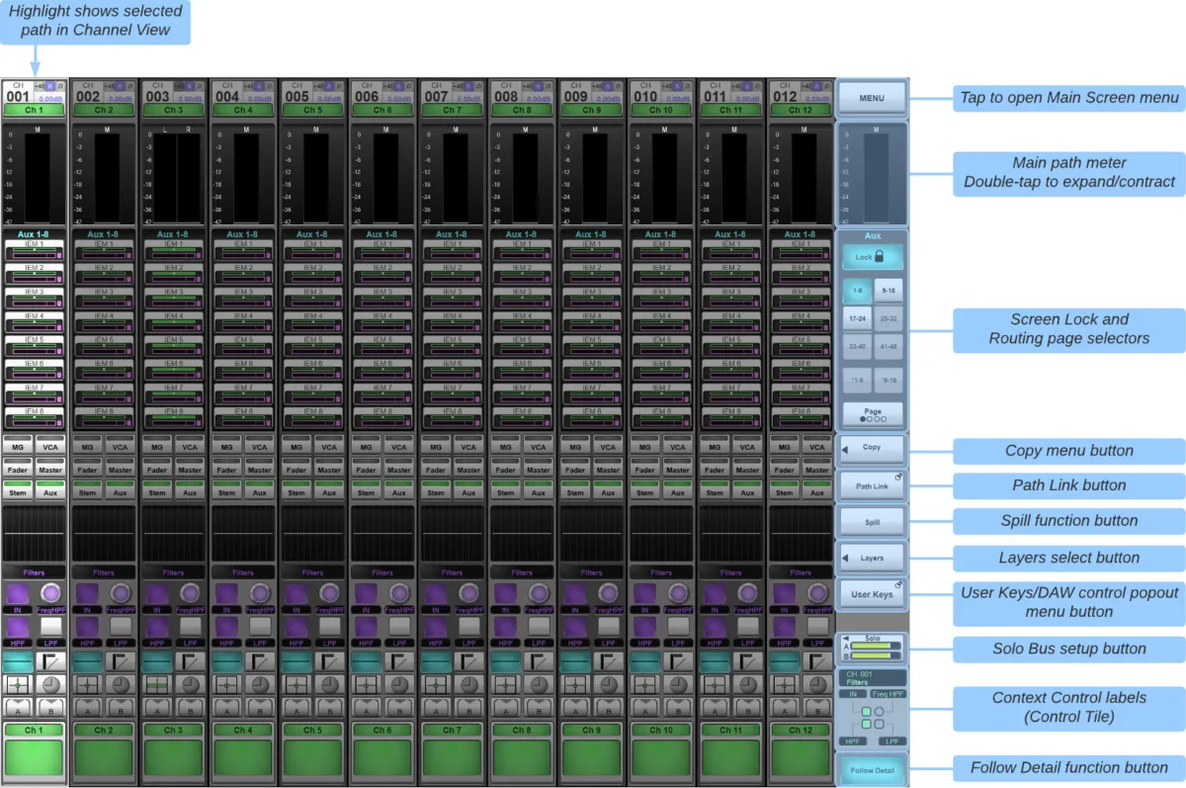Image resolution: width=1186 pixels, height=788 pixels.
Task: Tap the Master button on channel 3
Action: coord(191,470)
